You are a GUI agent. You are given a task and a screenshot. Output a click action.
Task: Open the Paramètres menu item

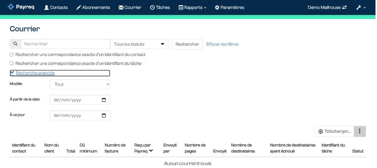tap(229, 7)
